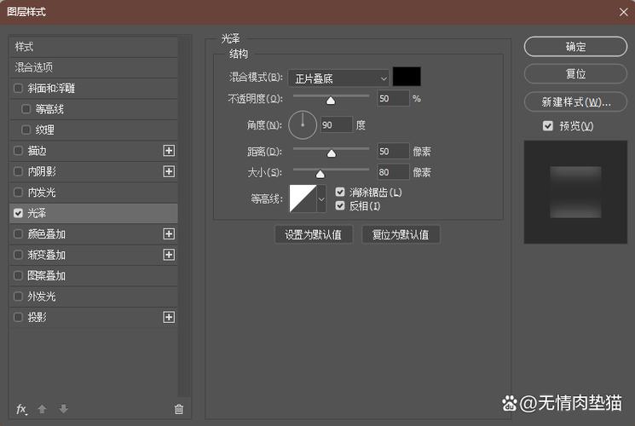Enable the 图案叠加 checkbox
635x426 pixels.
click(x=18, y=275)
